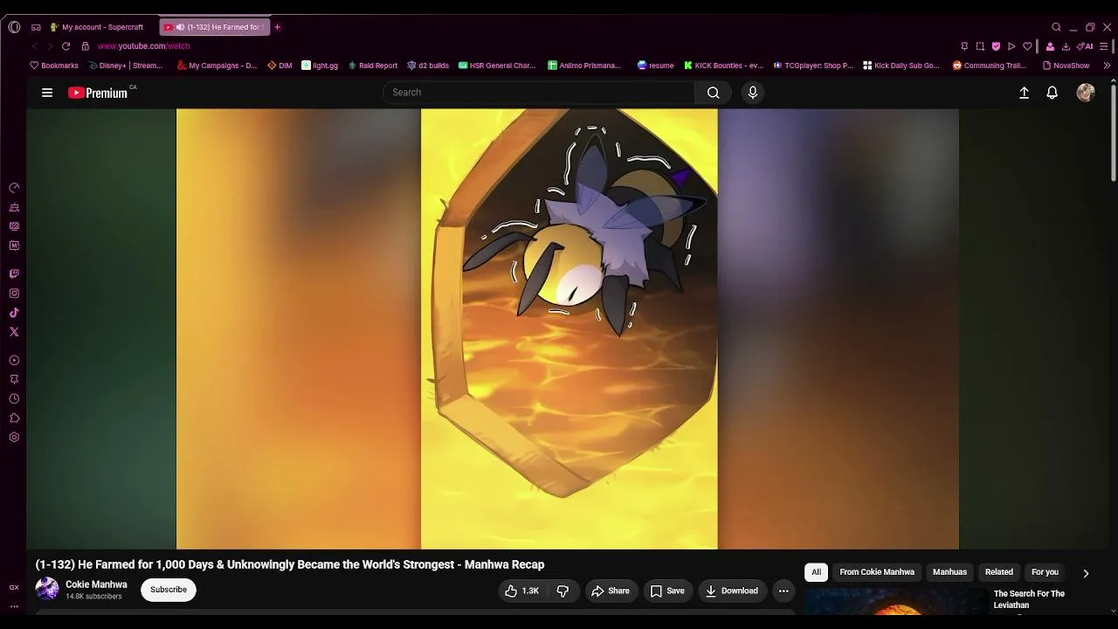This screenshot has width=1118, height=629.
Task: Open sidebar Settings gear
Action: point(14,437)
